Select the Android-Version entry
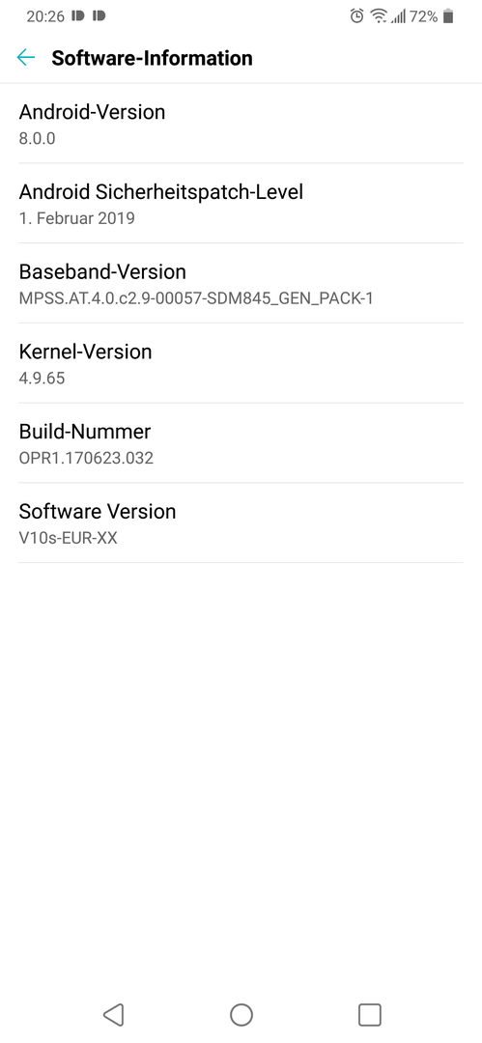Viewport: 482px width, 1043px height. (x=241, y=124)
